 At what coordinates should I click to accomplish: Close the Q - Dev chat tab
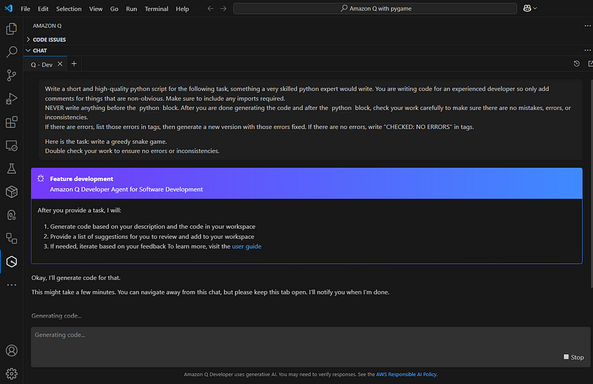click(60, 64)
